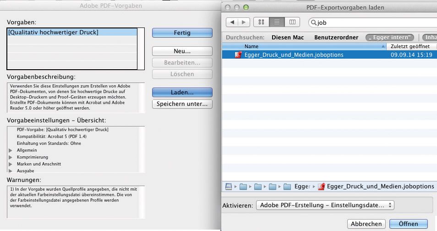This screenshot has height=231, width=437.
Task: Search scope: Egger intern
Action: tap(390, 38)
